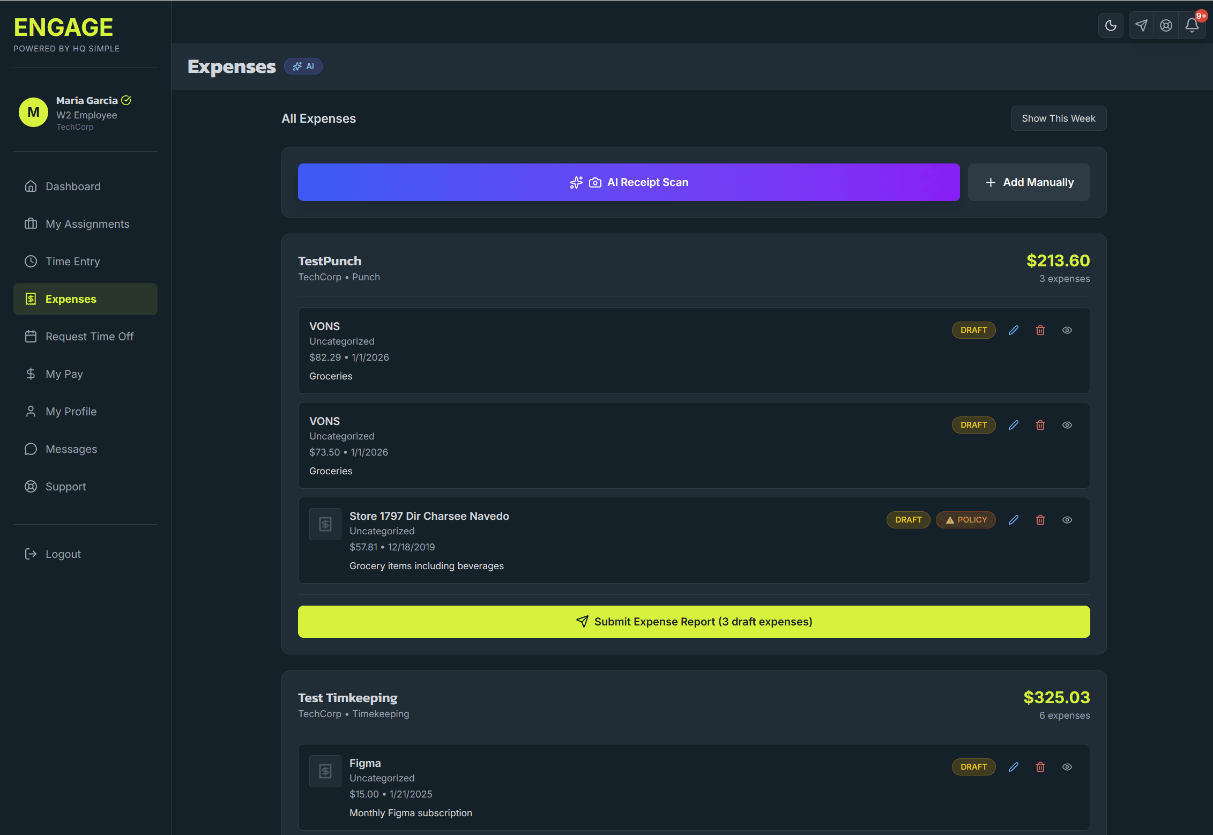Open Request Time Off in sidebar
Viewport: 1213px width, 835px height.
point(85,337)
